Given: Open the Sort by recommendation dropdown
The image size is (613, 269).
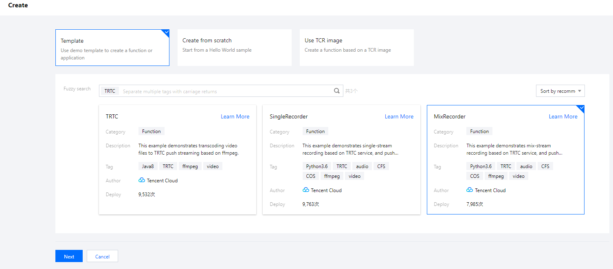Looking at the screenshot, I should point(560,91).
